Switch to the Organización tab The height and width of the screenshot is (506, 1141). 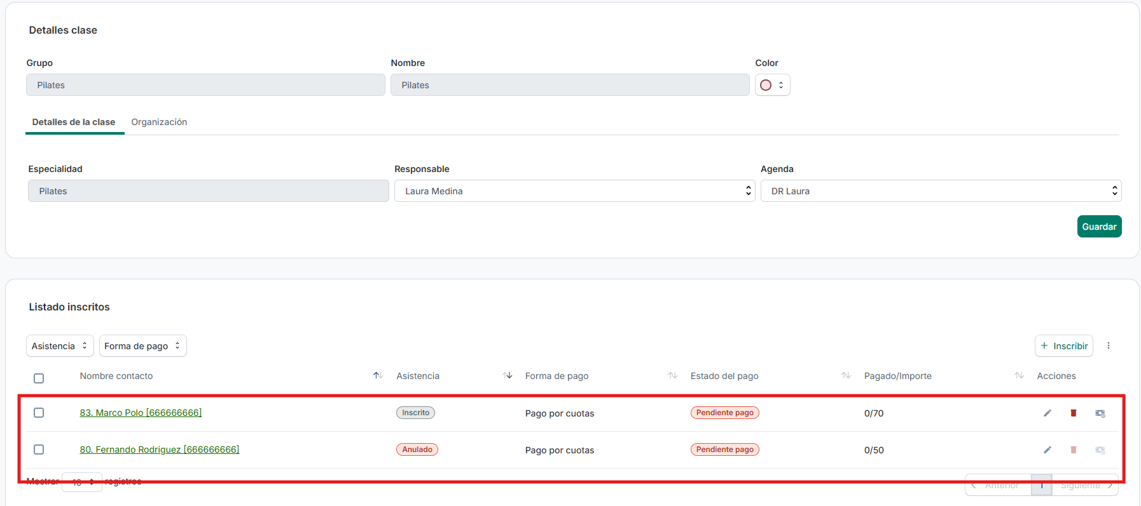[x=159, y=122]
